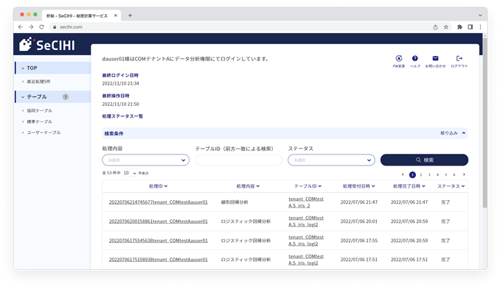Open 標準テーブル in the sidebar

pos(39,121)
